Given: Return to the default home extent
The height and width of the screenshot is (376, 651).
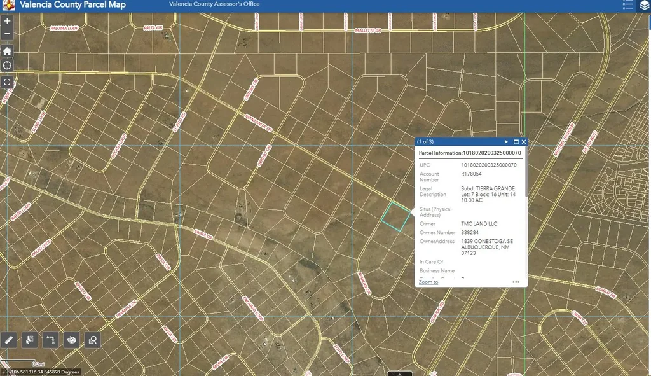Looking at the screenshot, I should click(7, 51).
